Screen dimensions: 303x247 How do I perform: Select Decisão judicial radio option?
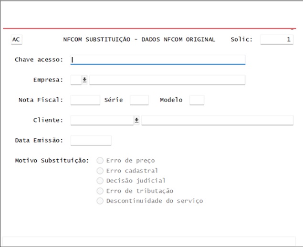(100, 181)
